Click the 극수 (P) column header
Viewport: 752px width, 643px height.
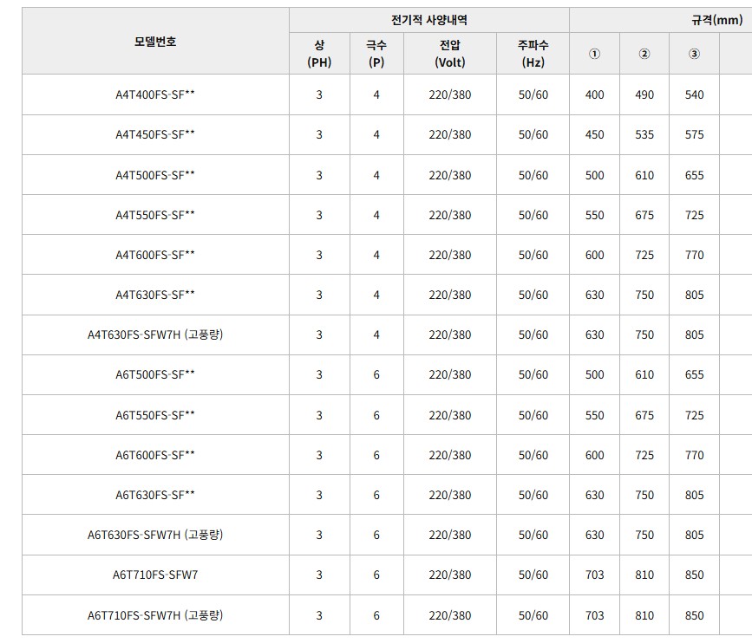point(376,54)
